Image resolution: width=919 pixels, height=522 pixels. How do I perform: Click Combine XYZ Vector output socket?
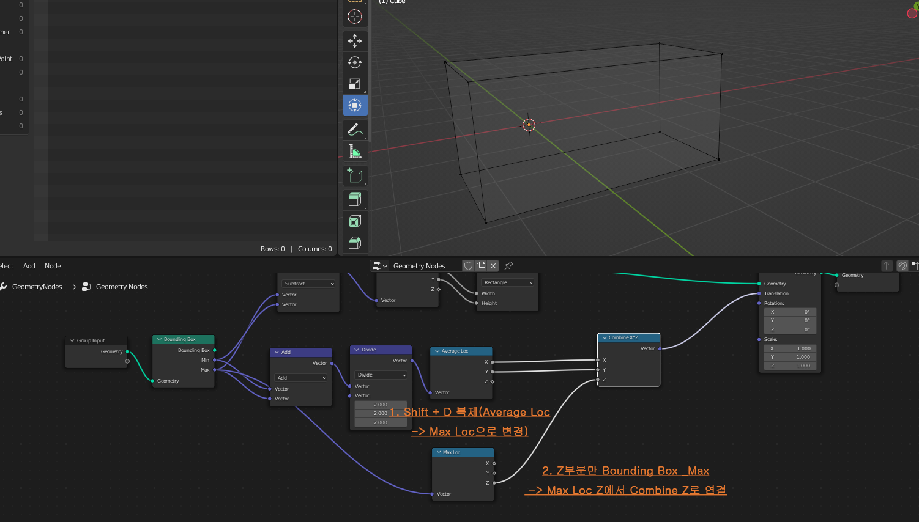click(660, 348)
